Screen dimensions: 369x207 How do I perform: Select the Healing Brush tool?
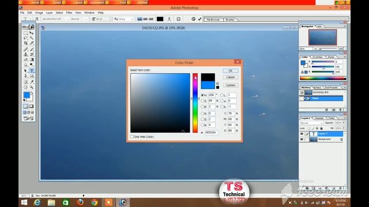tap(25, 49)
